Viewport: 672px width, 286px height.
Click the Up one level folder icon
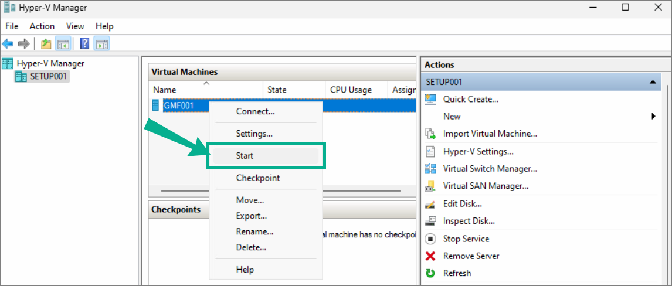point(46,43)
